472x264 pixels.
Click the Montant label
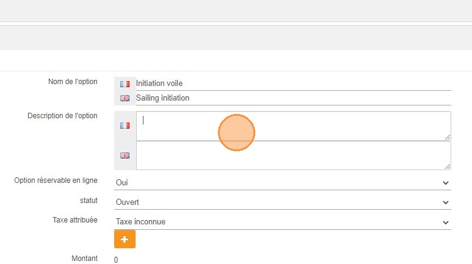click(85, 259)
